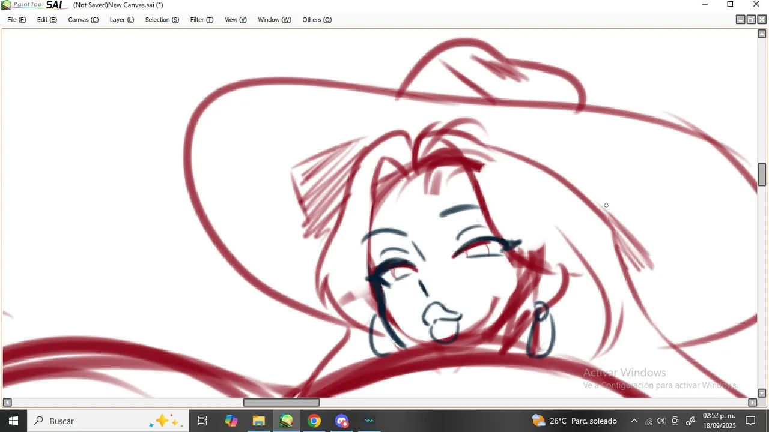This screenshot has height=432, width=769.
Task: Click the Task View taskbar icon
Action: tap(202, 421)
